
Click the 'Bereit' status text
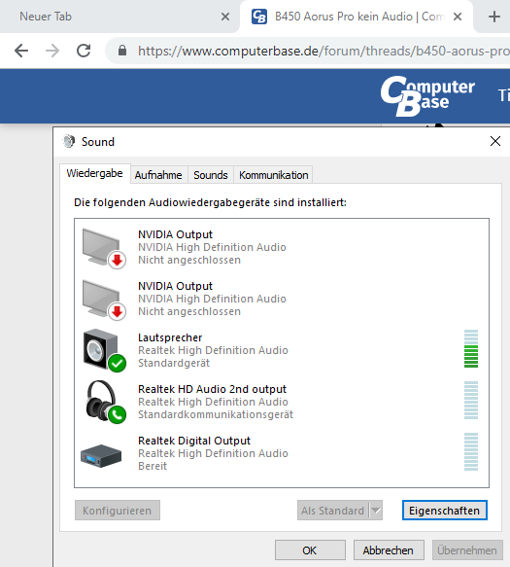[153, 466]
